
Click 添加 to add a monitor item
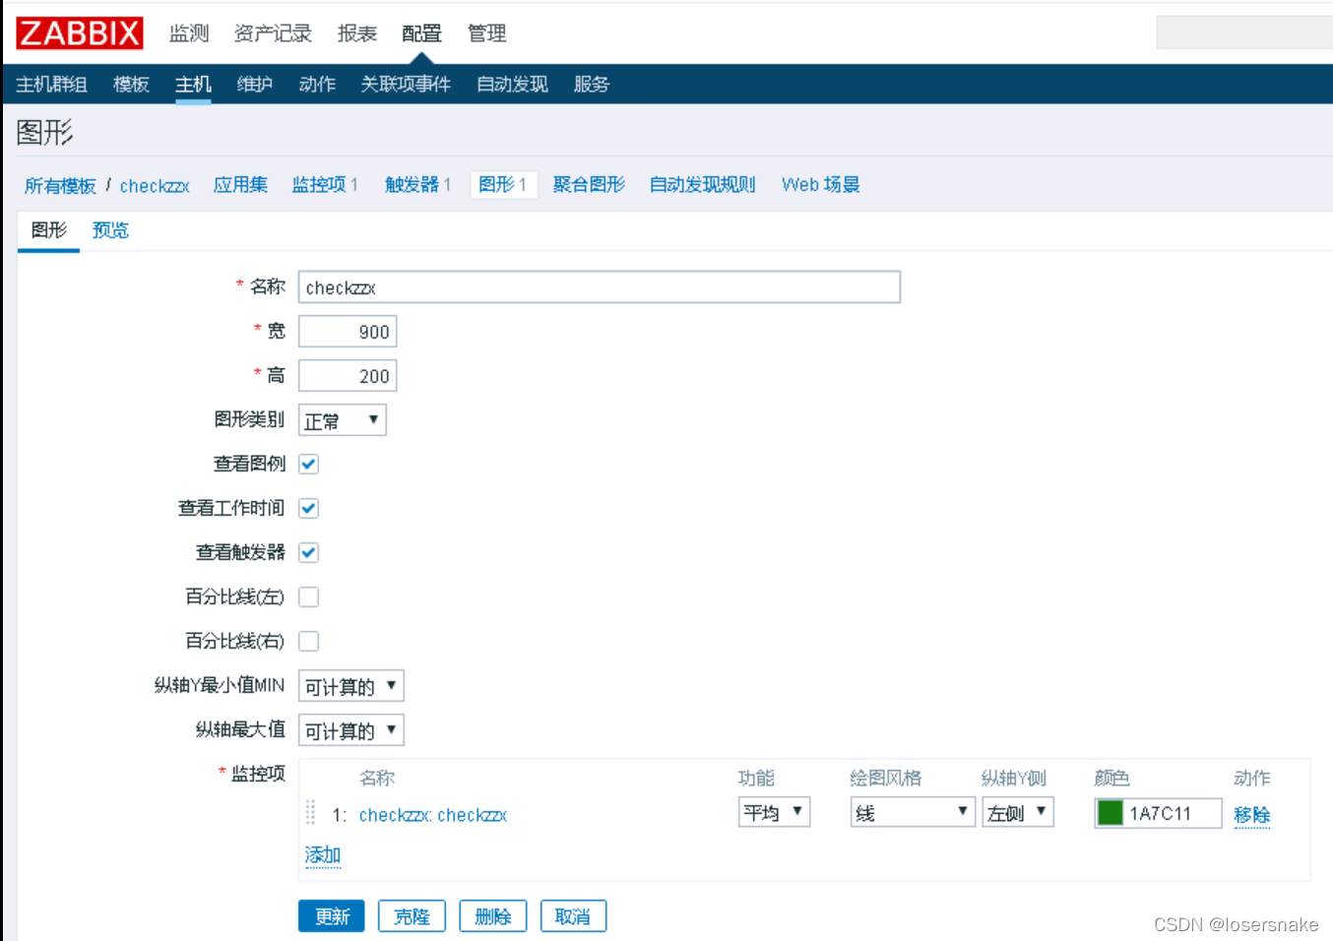(323, 854)
